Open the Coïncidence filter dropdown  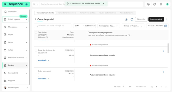tap(108, 26)
